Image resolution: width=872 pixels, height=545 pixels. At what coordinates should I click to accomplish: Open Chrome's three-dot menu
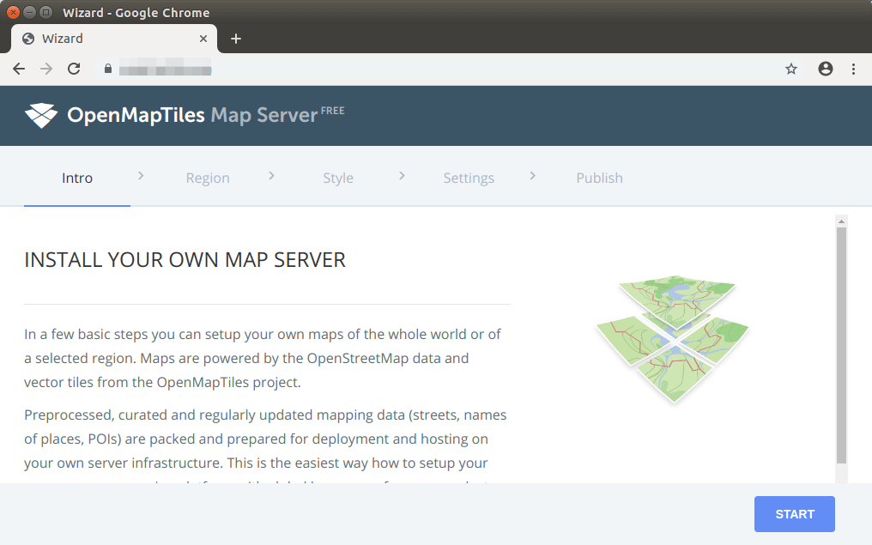(x=853, y=69)
